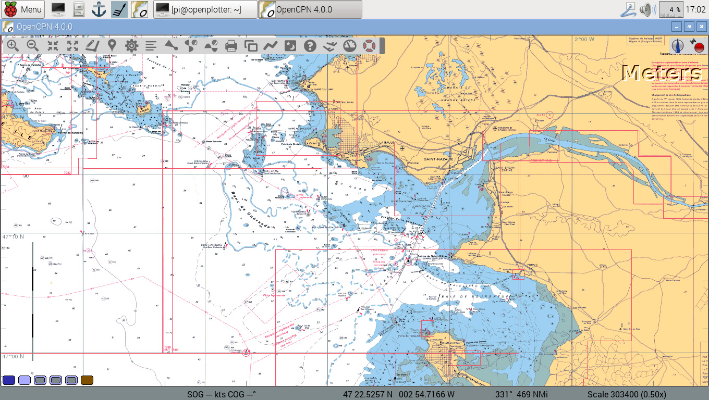Click the toolbar grabber handle
This screenshot has width=709, height=400.
382,46
